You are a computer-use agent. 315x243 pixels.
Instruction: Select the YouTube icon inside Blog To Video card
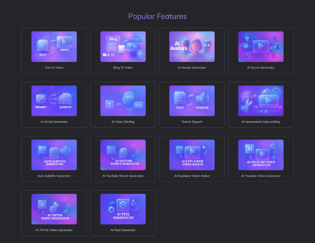[x=105, y=55]
